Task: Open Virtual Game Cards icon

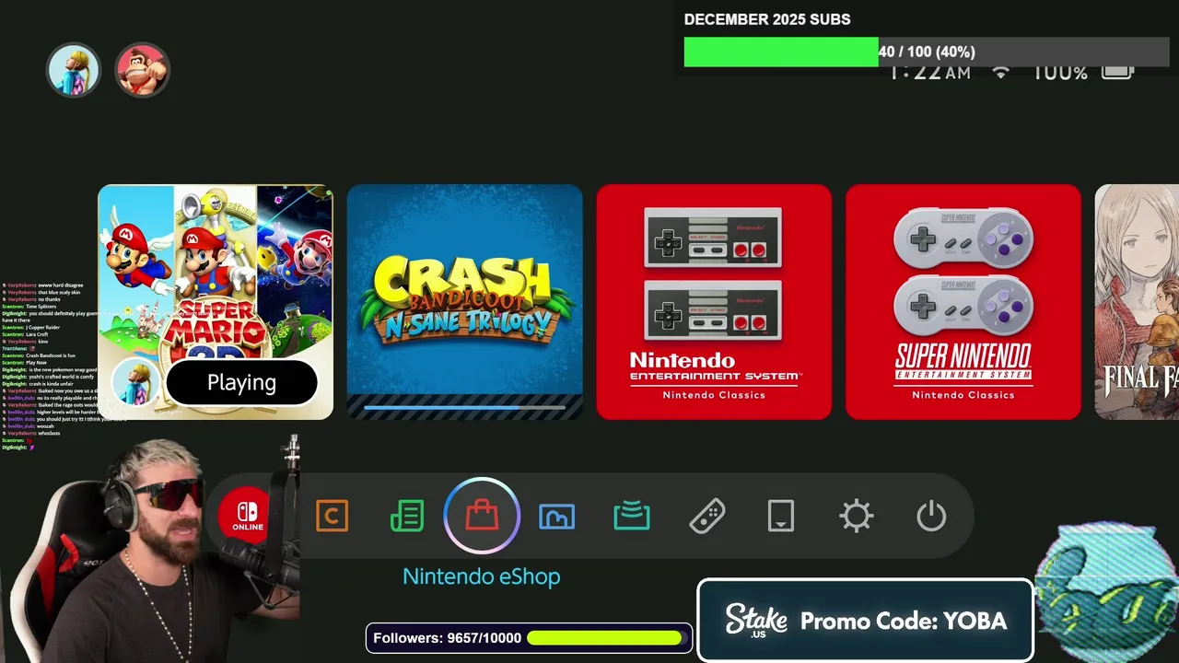Action: tap(781, 516)
